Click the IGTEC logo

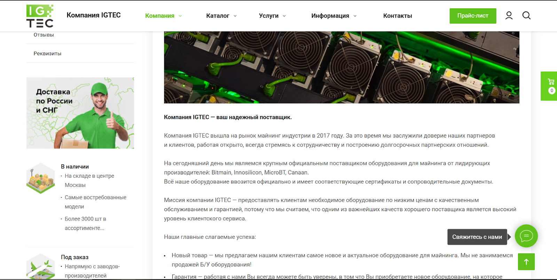[40, 16]
